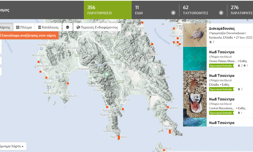
Task: Click Ερευνητικό Επίπεδο badge on Ormos Palaias observation
Action: [221, 66]
